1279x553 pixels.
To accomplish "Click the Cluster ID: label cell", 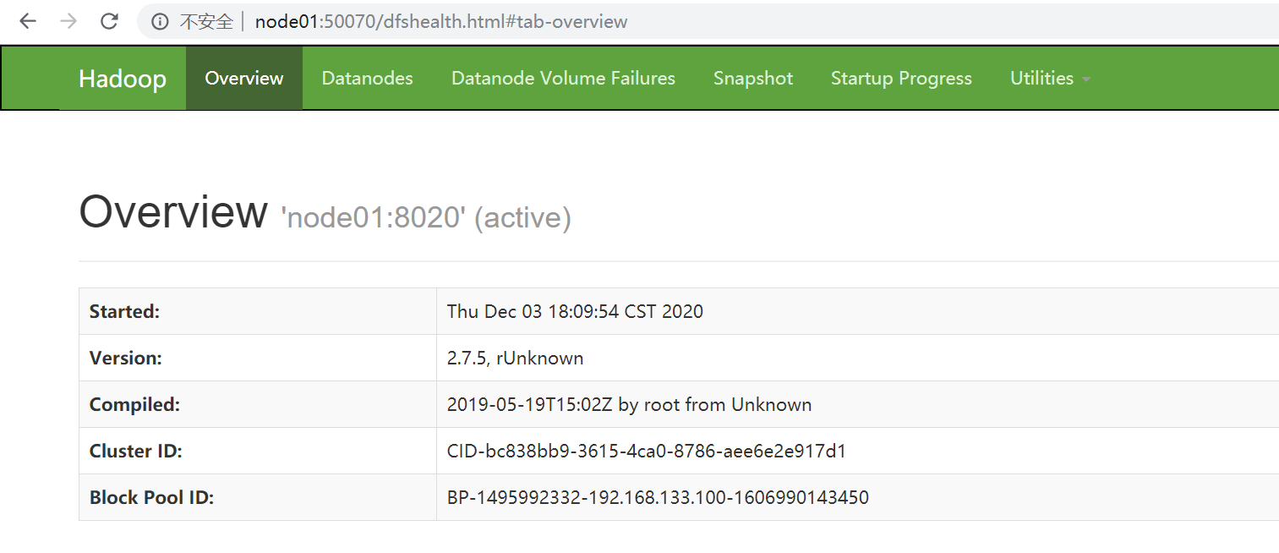I will (x=257, y=451).
